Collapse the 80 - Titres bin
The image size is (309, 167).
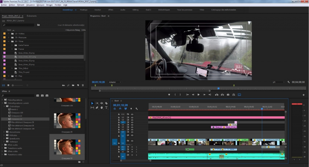click(x=8, y=41)
